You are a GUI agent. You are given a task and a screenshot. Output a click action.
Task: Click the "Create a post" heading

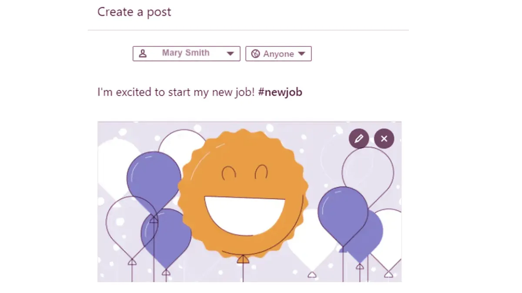point(134,12)
